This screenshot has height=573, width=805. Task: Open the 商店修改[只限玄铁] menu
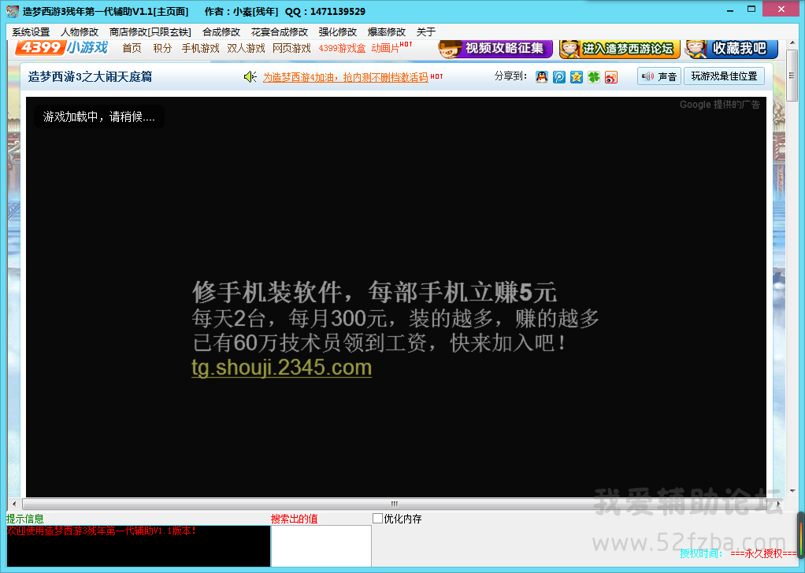click(150, 31)
